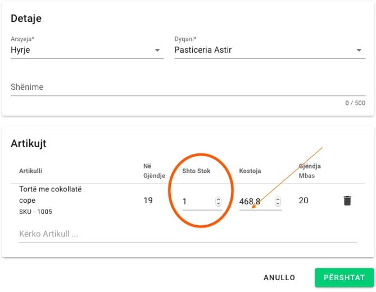
Task: Click the Gjendja Mbas column header
Action: pos(309,171)
